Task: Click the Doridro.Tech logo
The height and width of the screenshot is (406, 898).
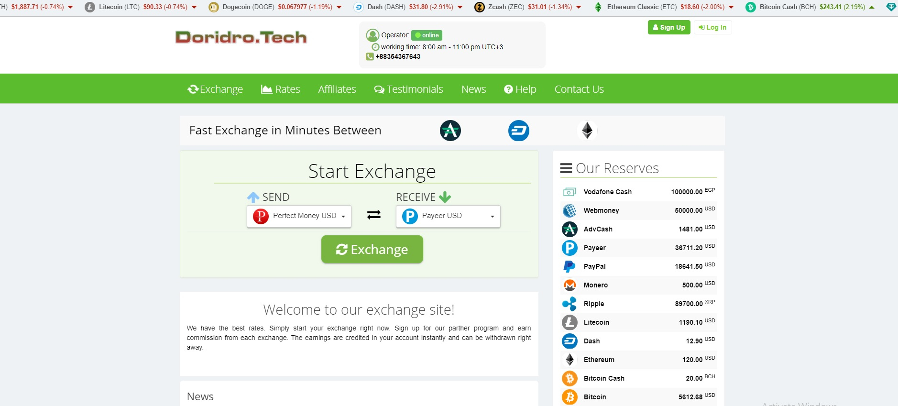Action: tap(241, 37)
